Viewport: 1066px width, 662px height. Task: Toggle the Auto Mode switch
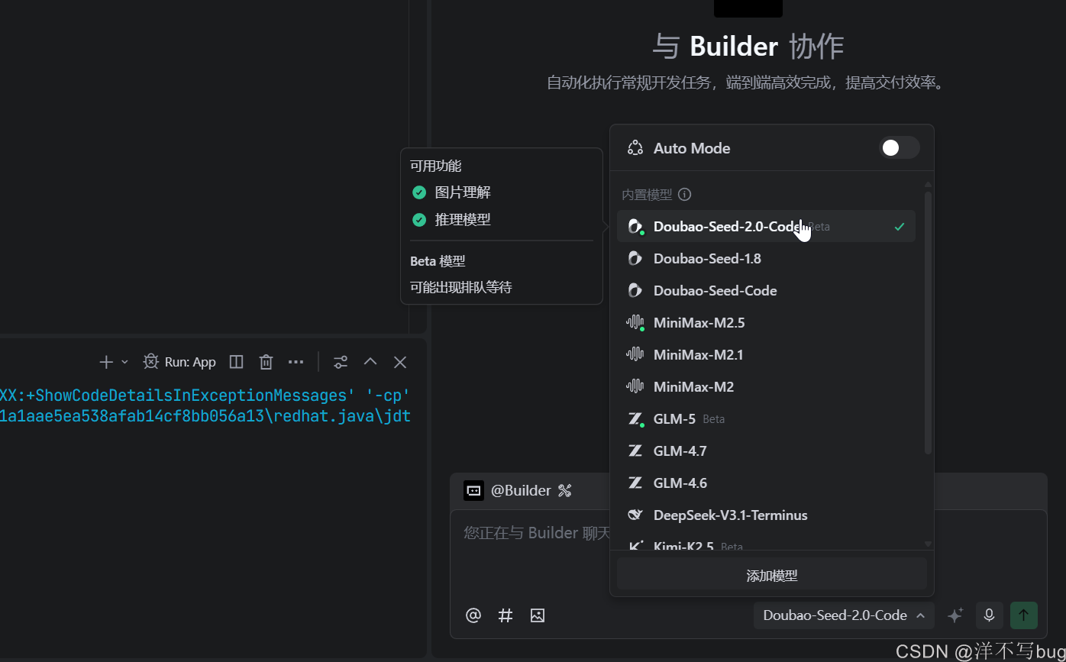click(x=900, y=148)
